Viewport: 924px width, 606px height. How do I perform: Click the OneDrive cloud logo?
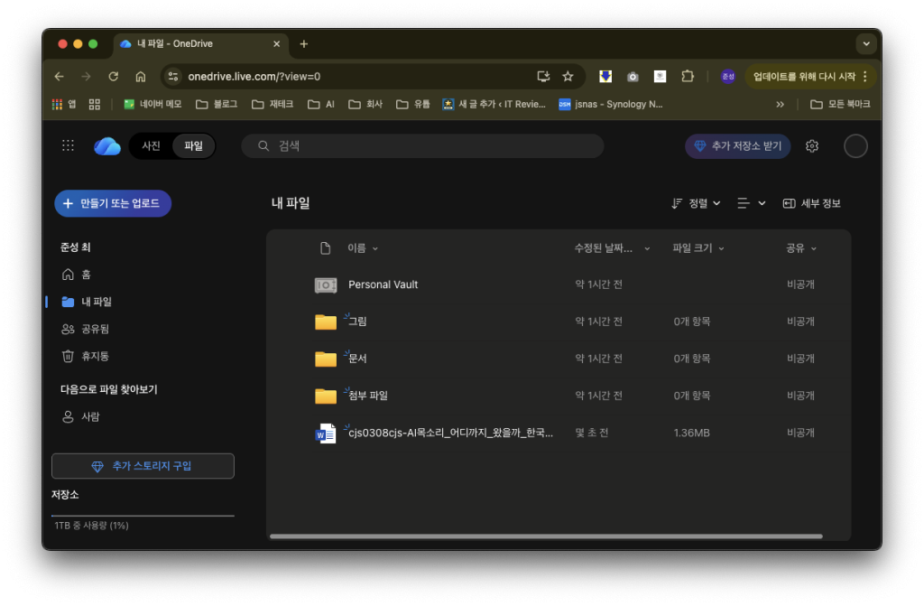107,145
